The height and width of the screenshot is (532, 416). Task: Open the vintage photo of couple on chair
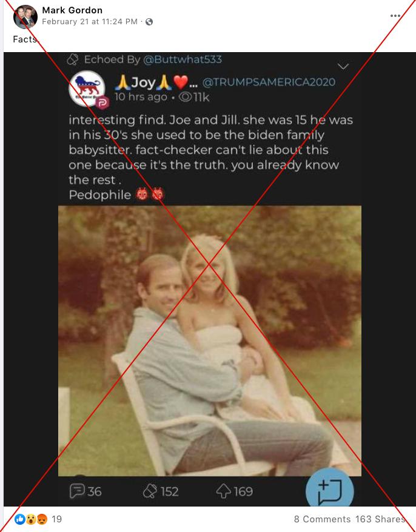point(210,341)
